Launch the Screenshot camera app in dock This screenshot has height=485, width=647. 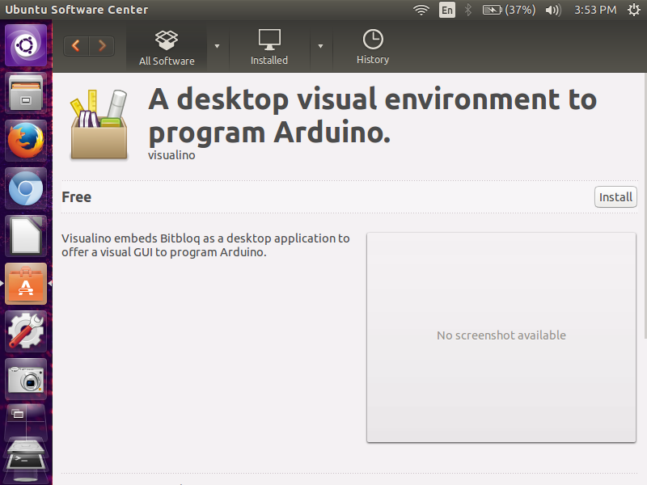point(26,379)
